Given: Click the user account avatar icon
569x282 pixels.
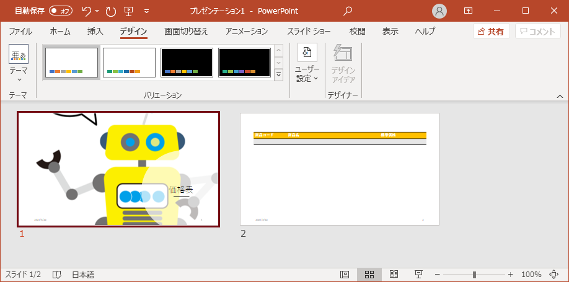Looking at the screenshot, I should [439, 11].
